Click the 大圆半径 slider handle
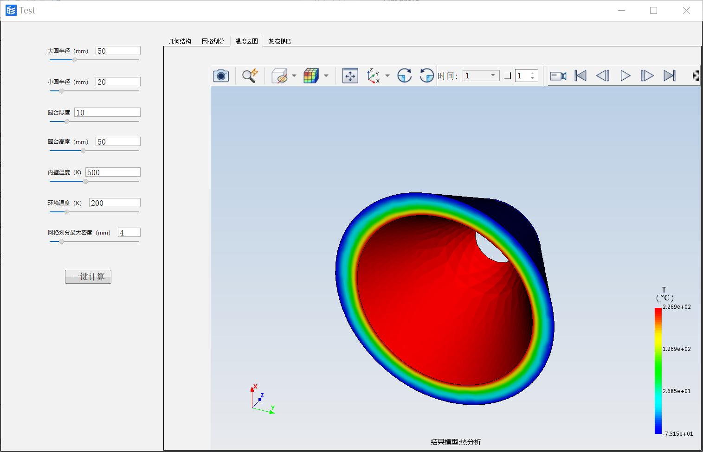 (75, 60)
